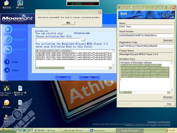Click the confirm button in activation succeeded dialog

[68, 23]
